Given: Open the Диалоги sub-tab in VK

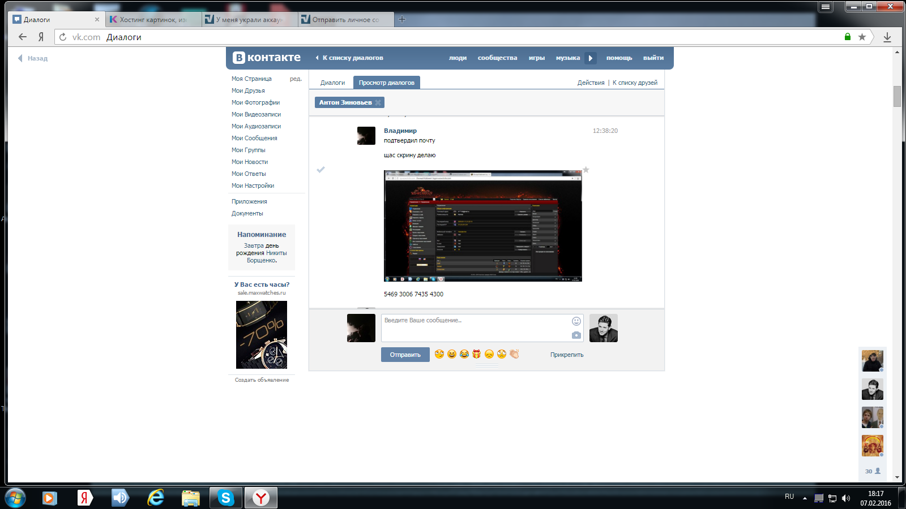Looking at the screenshot, I should click(332, 83).
